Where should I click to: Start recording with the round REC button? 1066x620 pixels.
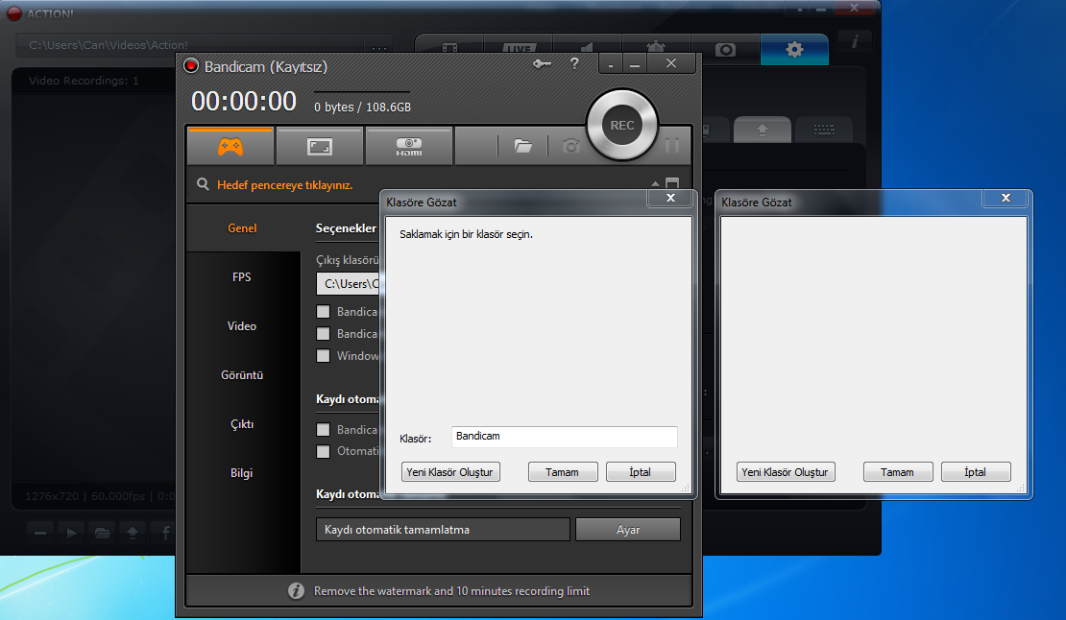[x=622, y=125]
